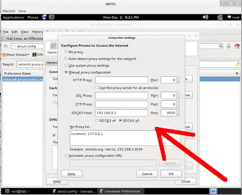The width and height of the screenshot is (242, 195).
Task: Click the about:config URL bar
Action: [x=27, y=46]
